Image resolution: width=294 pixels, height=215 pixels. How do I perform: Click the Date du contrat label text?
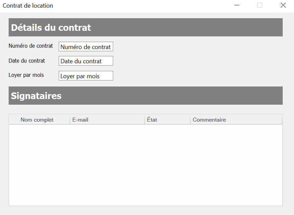27,61
